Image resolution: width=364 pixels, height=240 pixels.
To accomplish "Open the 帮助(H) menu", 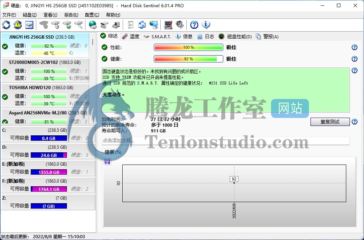I will tap(113, 15).
